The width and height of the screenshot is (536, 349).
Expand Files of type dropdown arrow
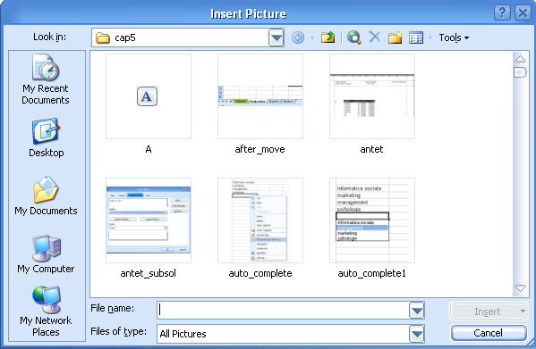pyautogui.click(x=416, y=334)
